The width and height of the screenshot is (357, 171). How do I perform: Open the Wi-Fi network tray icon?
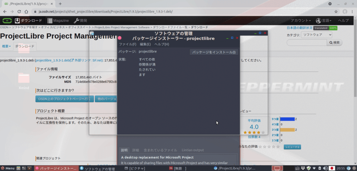coord(314,168)
